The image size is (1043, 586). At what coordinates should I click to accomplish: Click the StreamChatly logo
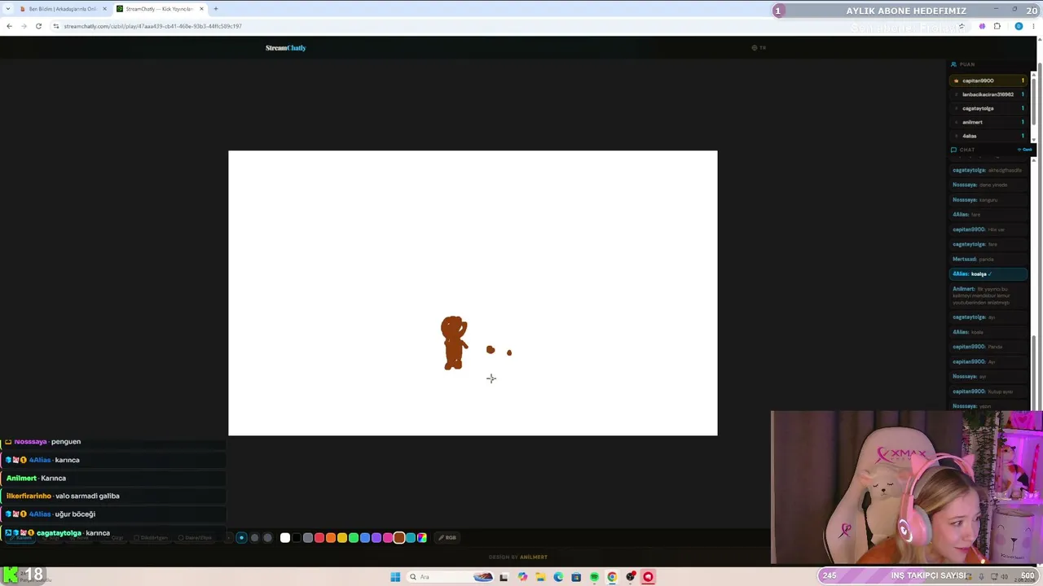pos(285,48)
